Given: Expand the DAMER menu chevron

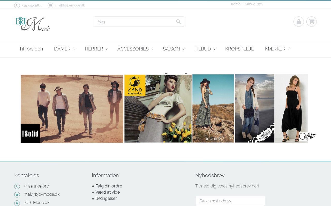Looking at the screenshot, I should coord(74,49).
